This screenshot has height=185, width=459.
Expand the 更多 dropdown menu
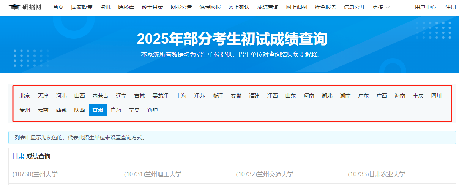click(x=381, y=7)
